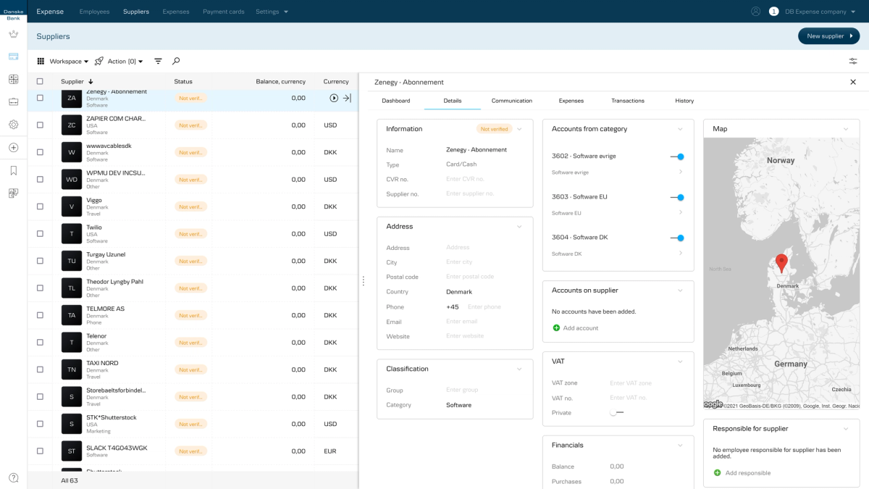Image resolution: width=869 pixels, height=489 pixels.
Task: Open the grid calculator sidebar icon
Action: (13, 79)
